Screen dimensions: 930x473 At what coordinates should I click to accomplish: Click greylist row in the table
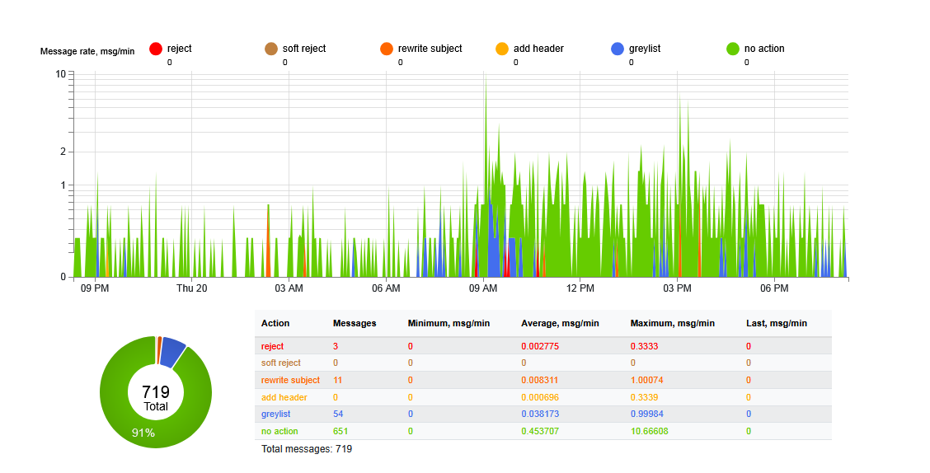tap(275, 414)
